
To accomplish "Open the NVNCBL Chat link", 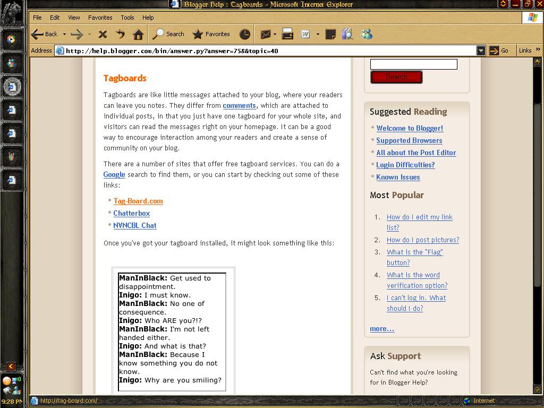I will click(x=134, y=225).
